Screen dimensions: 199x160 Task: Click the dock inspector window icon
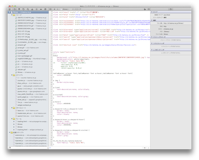(10, 9)
